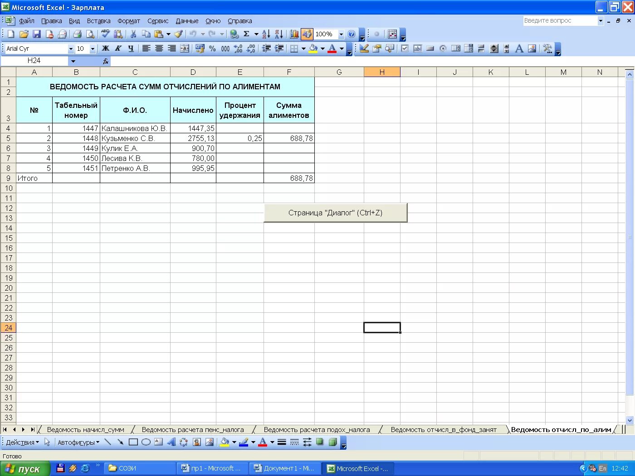Toggle Design Mode in Control Toolbox
Screen dimensions: 635x476
364,49
